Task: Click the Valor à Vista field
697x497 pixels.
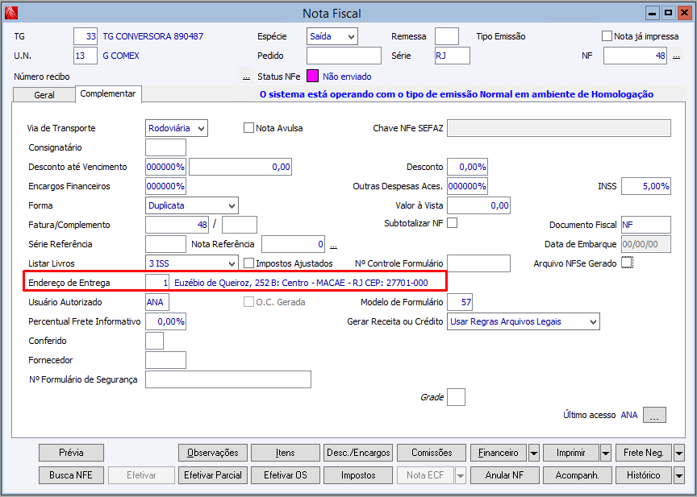Action: click(x=478, y=205)
